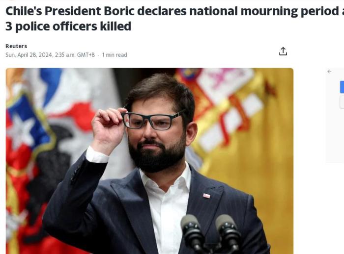
Task: Click the '1 min read' label
Action: click(x=115, y=55)
